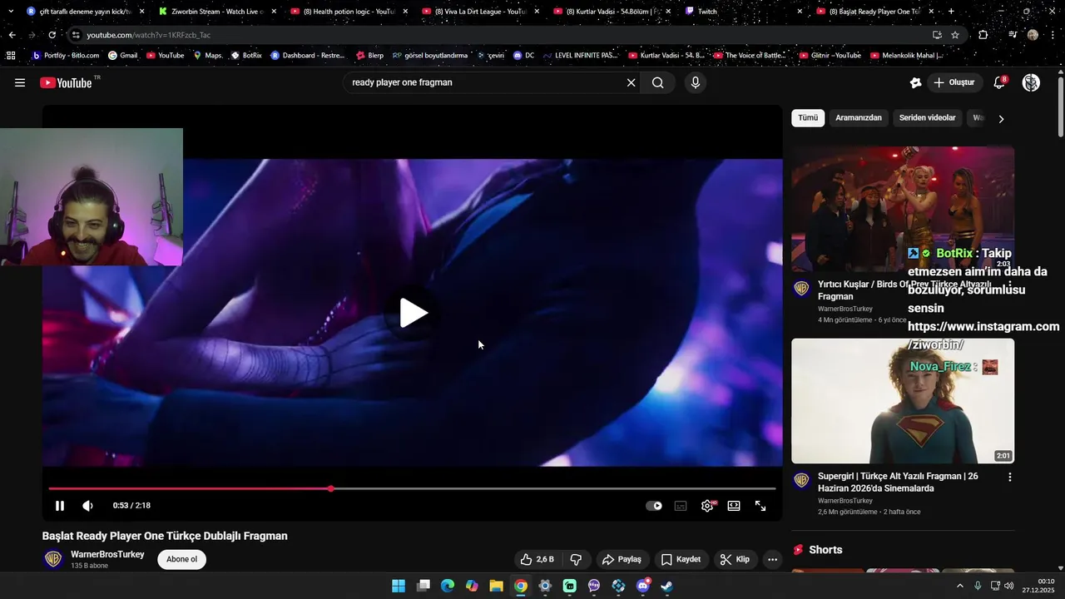Open YouTube notifications bell
The image size is (1065, 599).
(x=999, y=82)
